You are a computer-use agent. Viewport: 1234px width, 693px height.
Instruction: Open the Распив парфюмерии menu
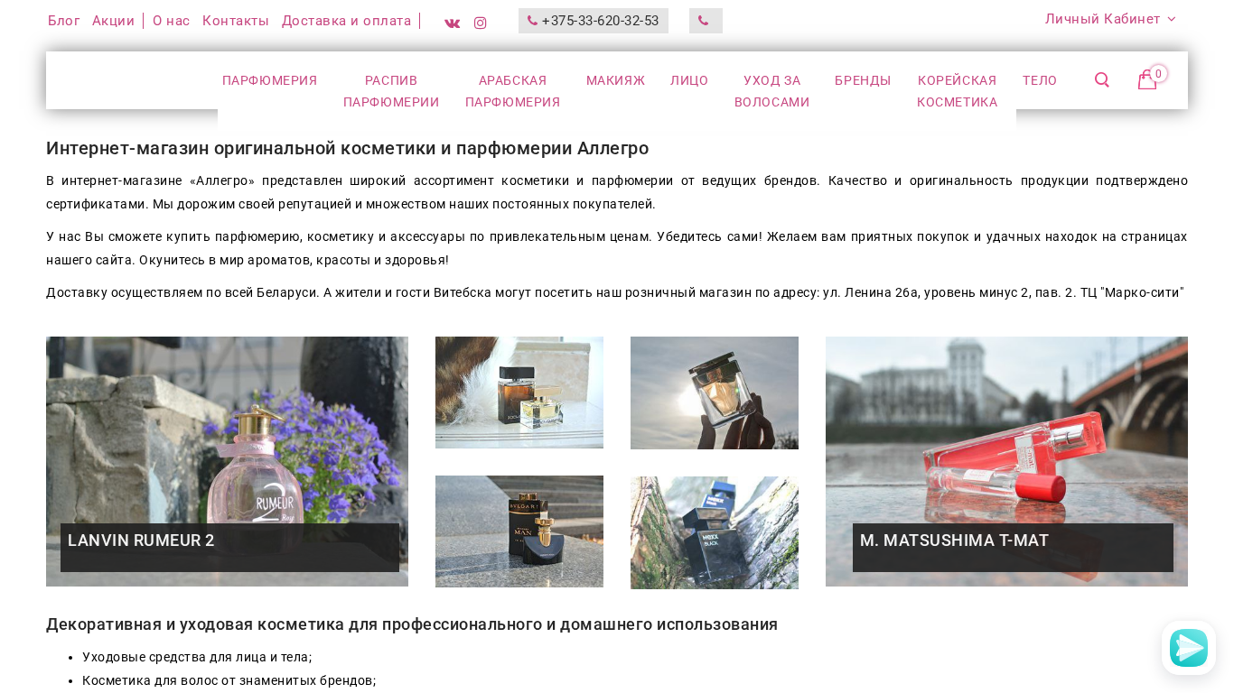[x=391, y=91]
